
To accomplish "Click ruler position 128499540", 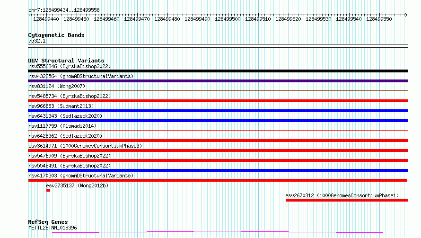I will coord(349,19).
